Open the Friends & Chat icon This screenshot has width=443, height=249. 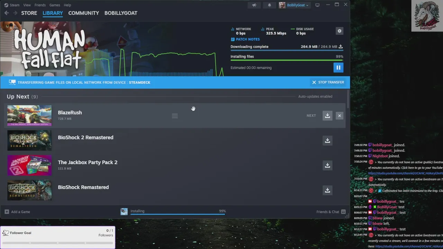point(343,212)
